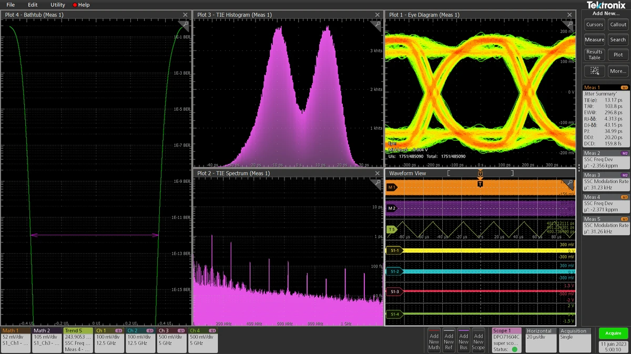Click the M2 waveform handle

click(x=391, y=208)
